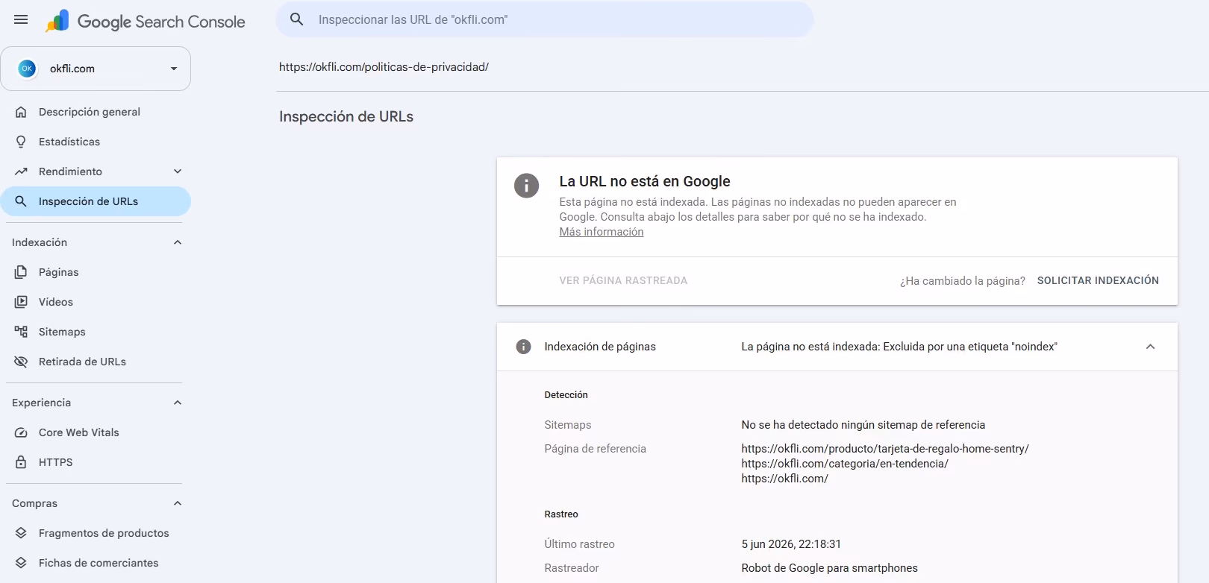
Task: Click the HTTPS padlock icon
Action: point(21,462)
